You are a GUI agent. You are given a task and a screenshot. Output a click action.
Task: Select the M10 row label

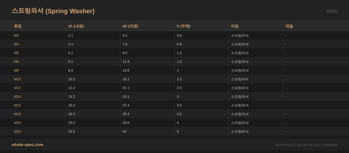[17, 79]
